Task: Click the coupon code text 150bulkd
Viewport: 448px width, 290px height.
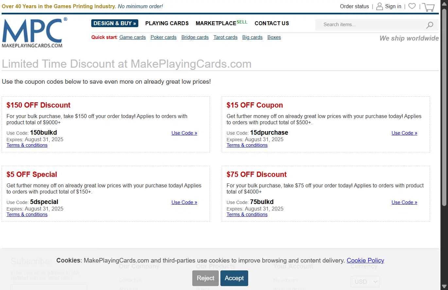Action: click(43, 132)
